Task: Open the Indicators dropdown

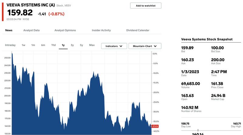Action: [114, 46]
